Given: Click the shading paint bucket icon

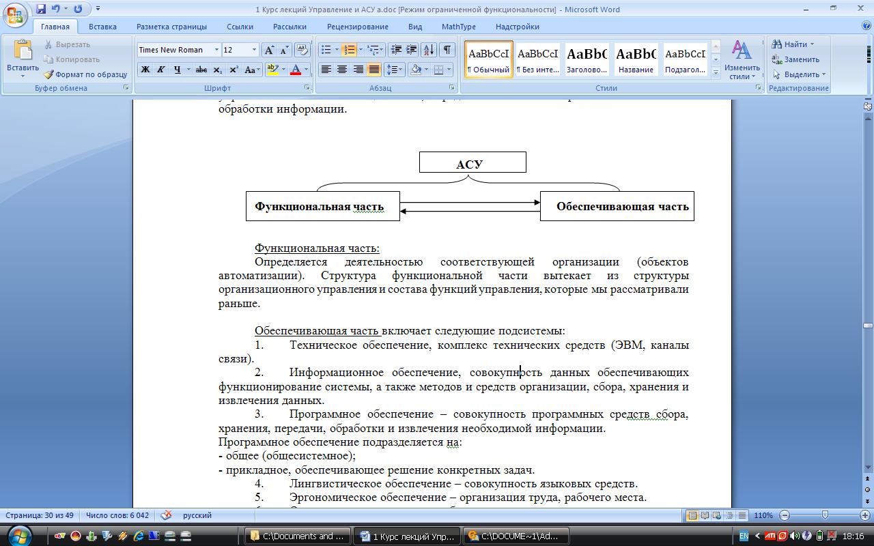Looking at the screenshot, I should pyautogui.click(x=415, y=70).
